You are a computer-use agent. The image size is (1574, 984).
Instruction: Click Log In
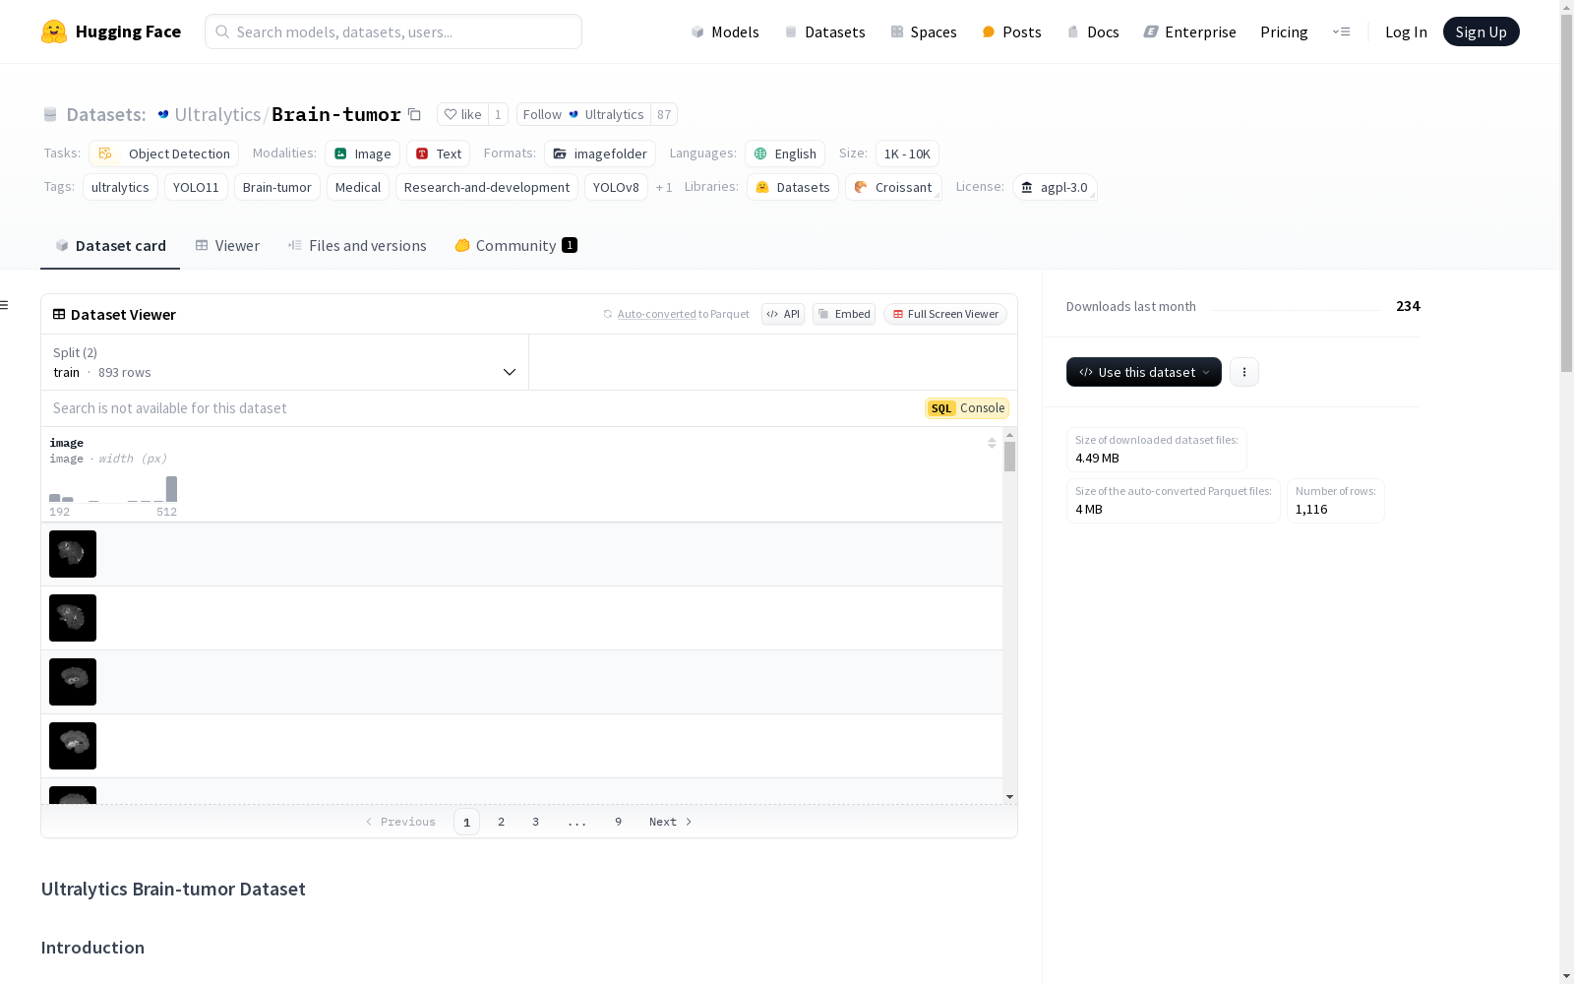pyautogui.click(x=1406, y=31)
